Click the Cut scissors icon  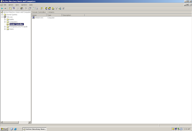click(x=18, y=8)
